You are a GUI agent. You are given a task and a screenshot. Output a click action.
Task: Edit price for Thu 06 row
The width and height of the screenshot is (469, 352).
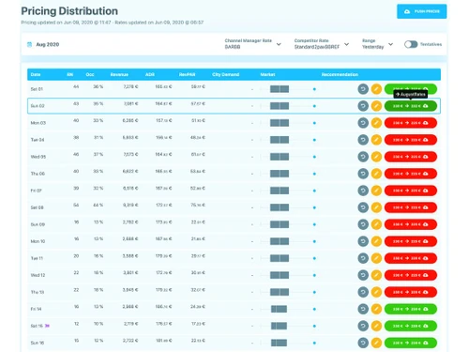[x=376, y=174]
